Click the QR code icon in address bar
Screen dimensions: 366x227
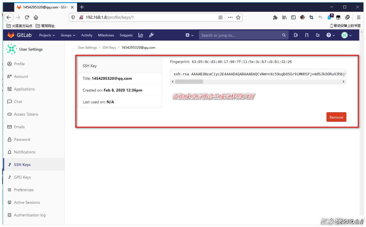point(221,17)
